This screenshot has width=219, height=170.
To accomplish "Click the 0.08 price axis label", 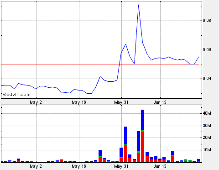I will click(207, 21).
